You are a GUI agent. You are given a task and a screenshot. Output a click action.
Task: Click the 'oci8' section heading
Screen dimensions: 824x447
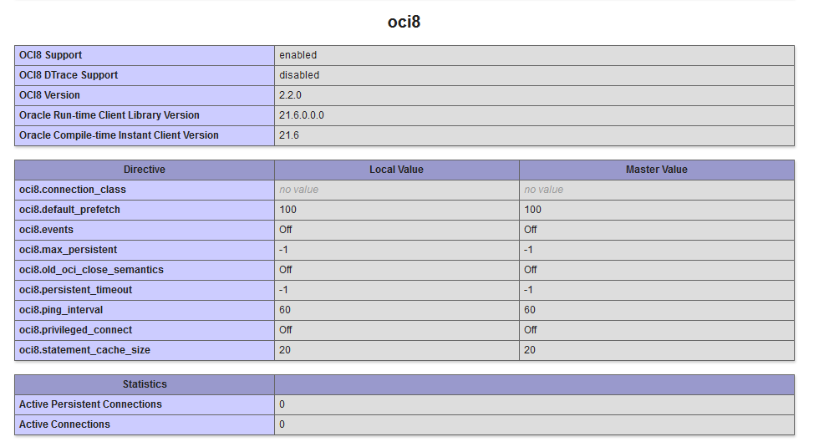(x=404, y=22)
